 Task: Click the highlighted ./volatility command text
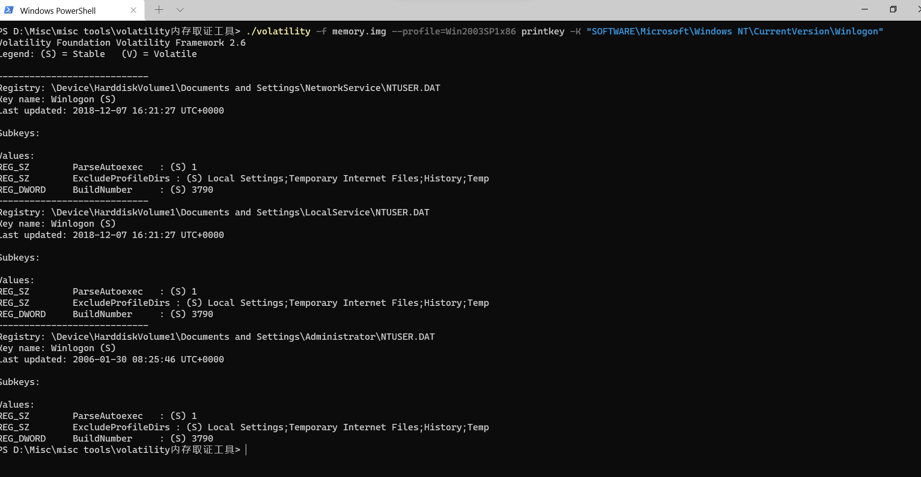pos(279,31)
